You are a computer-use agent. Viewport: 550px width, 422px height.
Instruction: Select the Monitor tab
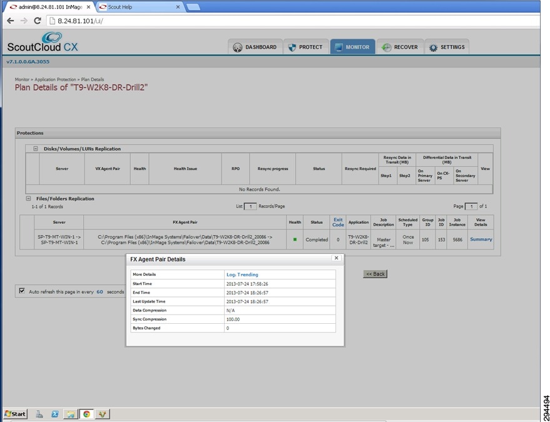pos(352,47)
